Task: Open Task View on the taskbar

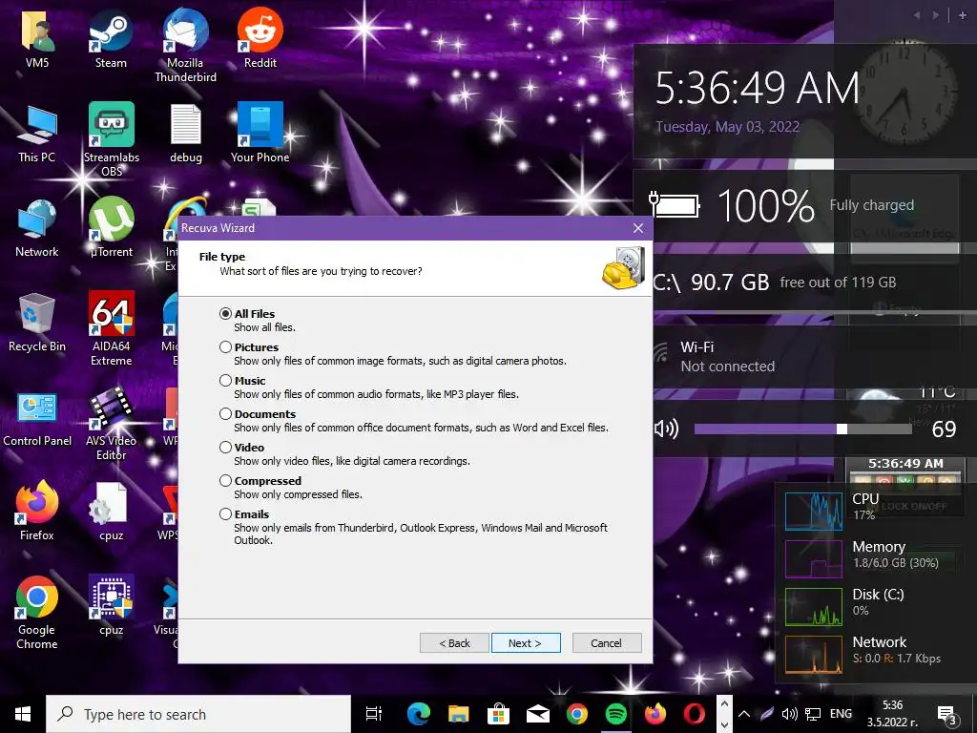Action: (374, 714)
